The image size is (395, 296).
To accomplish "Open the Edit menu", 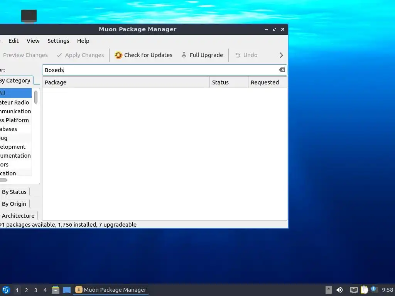I will [14, 41].
